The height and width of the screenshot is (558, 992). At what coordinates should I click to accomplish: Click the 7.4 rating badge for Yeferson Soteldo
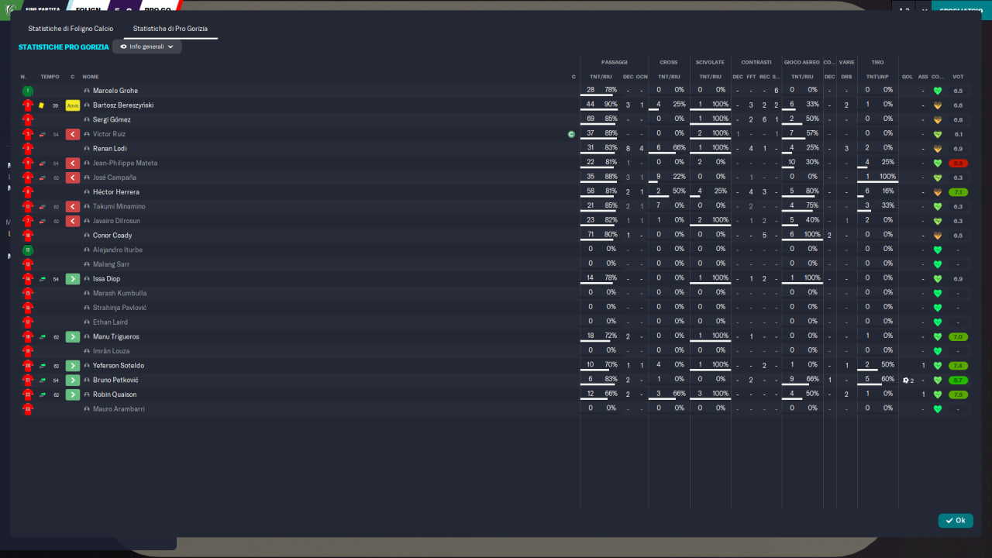[958, 366]
